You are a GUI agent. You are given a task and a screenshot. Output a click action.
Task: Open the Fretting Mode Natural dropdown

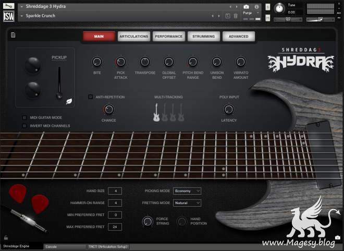tap(187, 203)
